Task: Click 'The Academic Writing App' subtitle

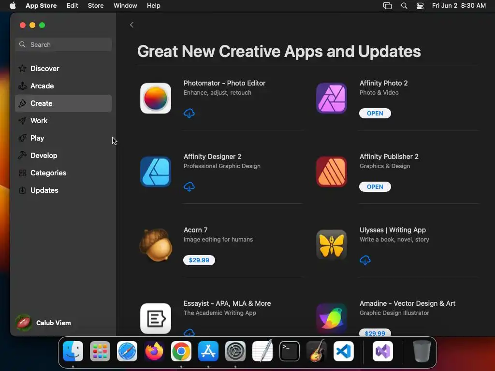Action: pyautogui.click(x=220, y=313)
